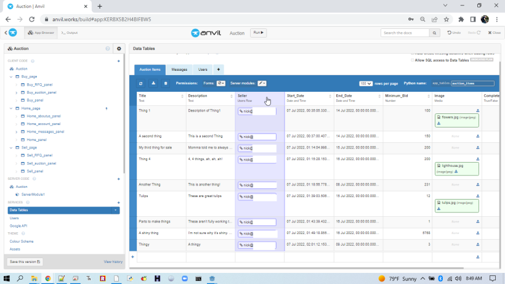Click Save this version button
The width and height of the screenshot is (505, 284).
25,262
